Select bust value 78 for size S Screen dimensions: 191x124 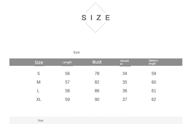[97, 73]
